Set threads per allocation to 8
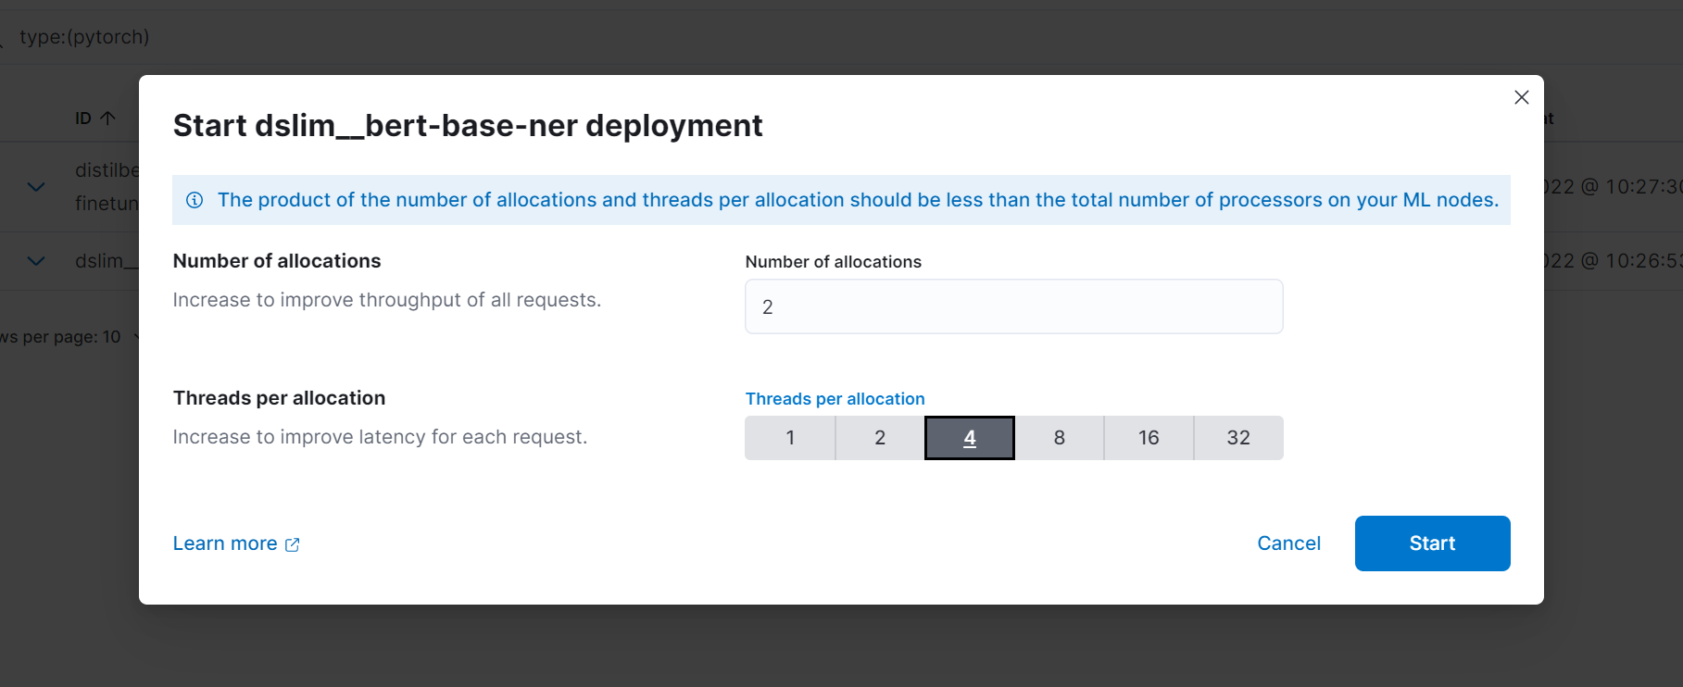This screenshot has height=687, width=1683. pos(1059,438)
